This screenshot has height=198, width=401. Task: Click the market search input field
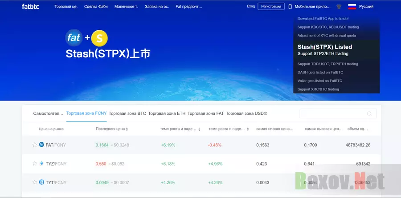tap(338, 113)
